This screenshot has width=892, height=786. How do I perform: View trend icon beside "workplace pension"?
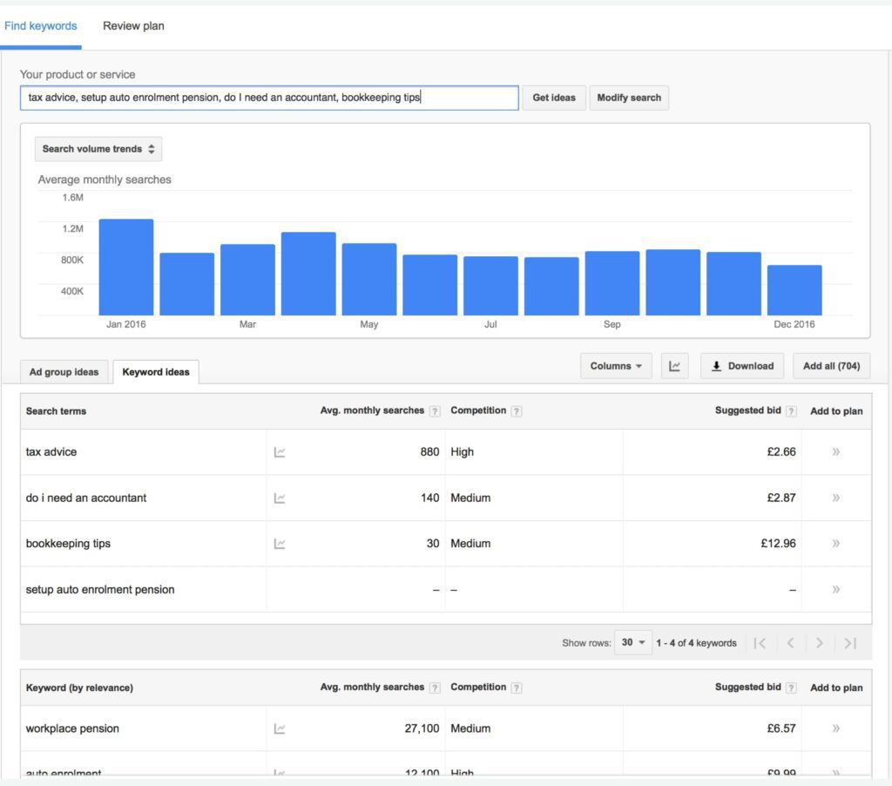point(279,728)
